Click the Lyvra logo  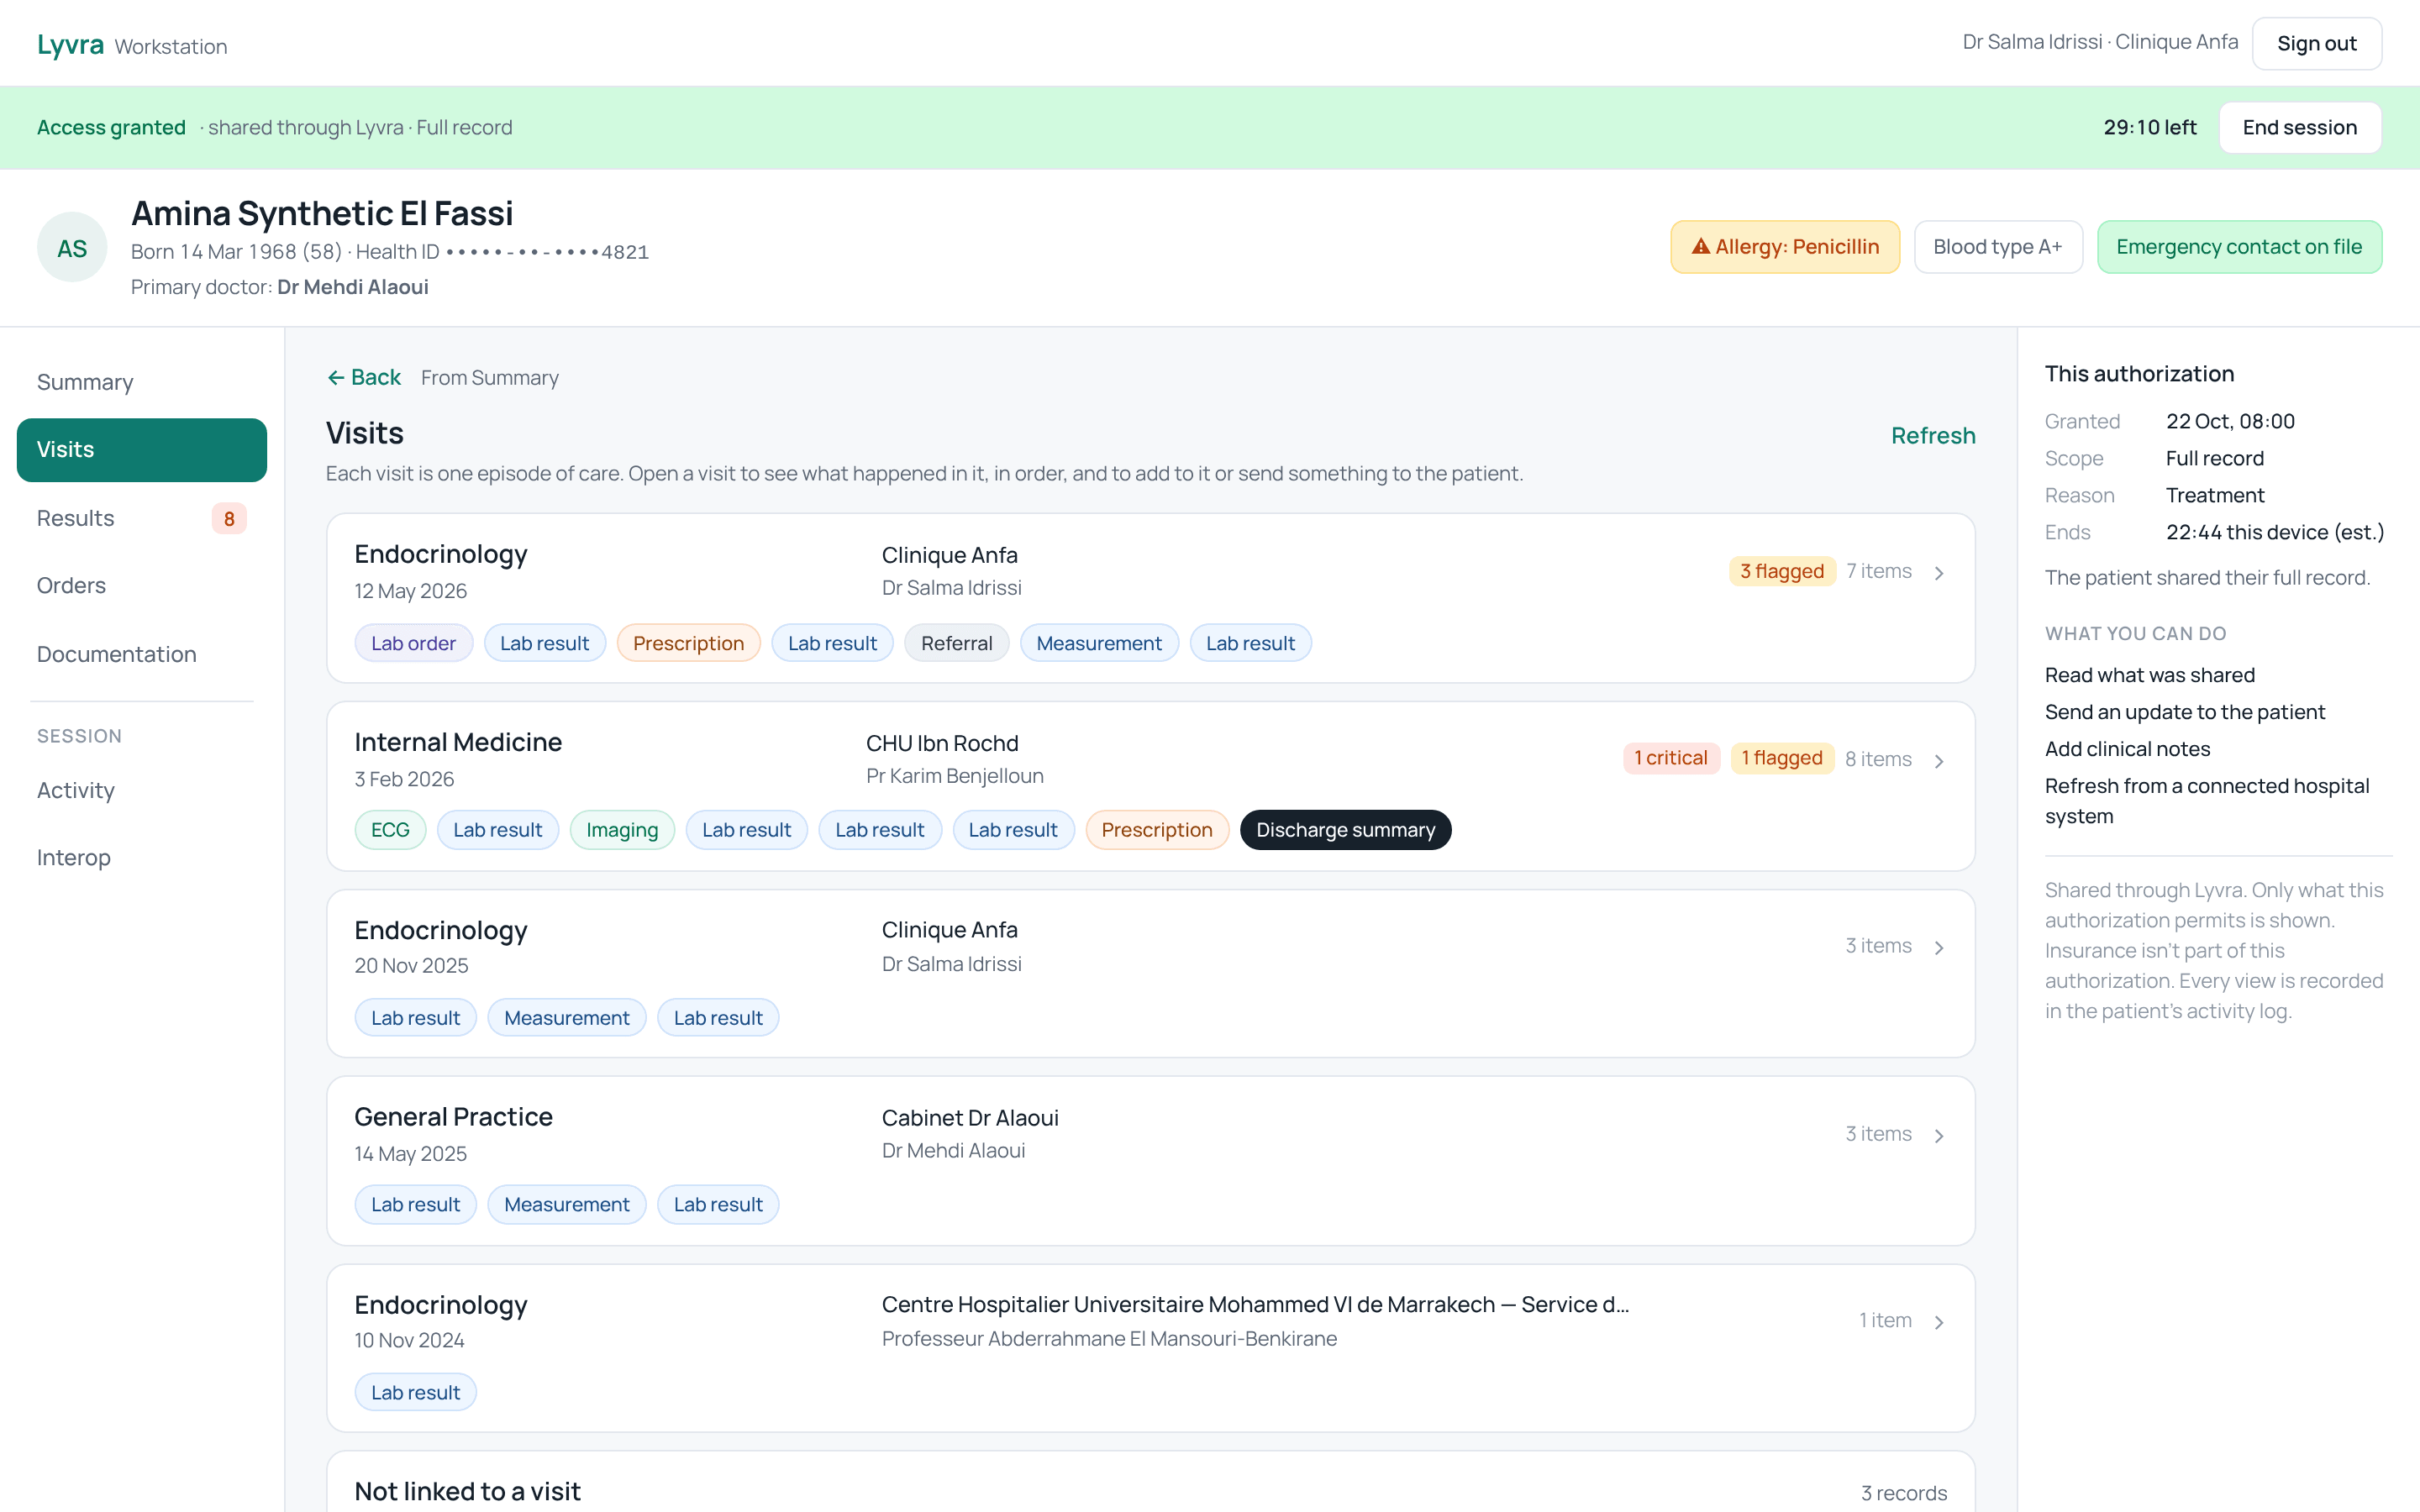[70, 45]
